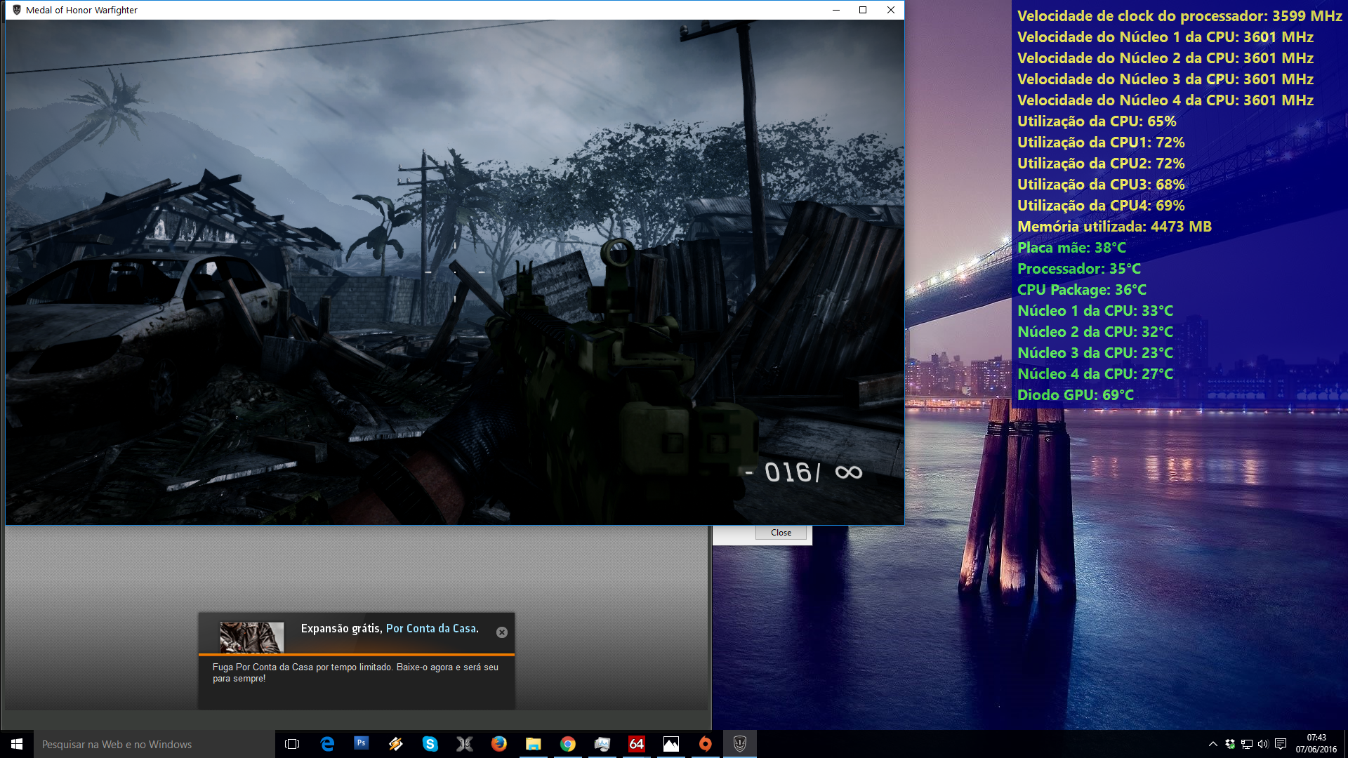Screen dimensions: 1348x758
Task: Click the CPU Package: 36°C readout
Action: coord(1082,290)
